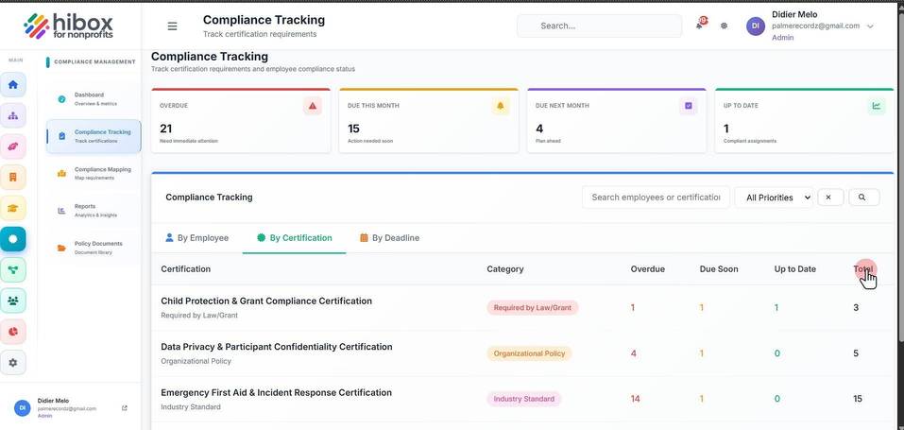
Task: Switch to the By Deadline tab
Action: 390,238
